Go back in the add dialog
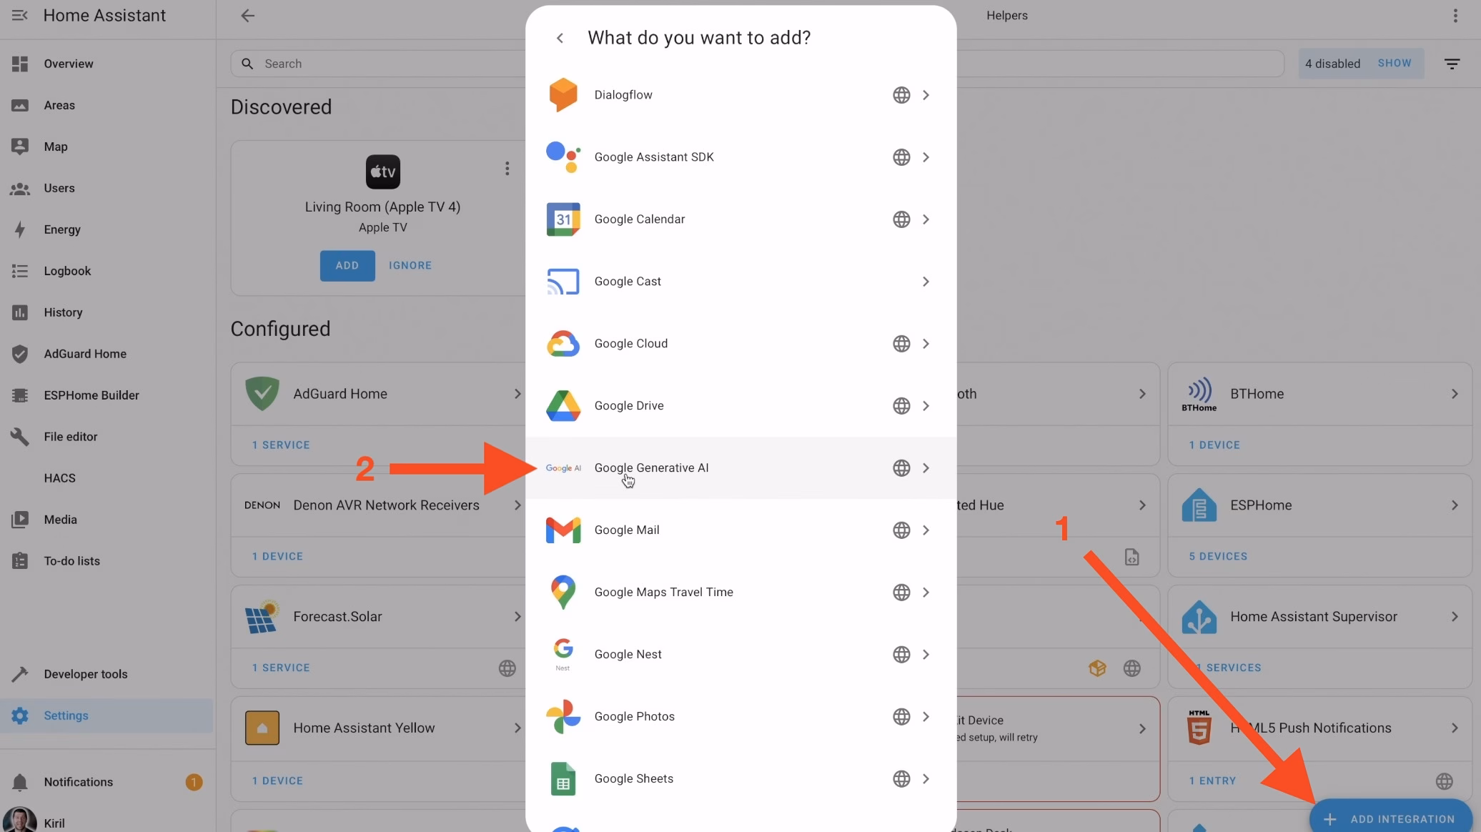This screenshot has width=1481, height=832. (x=560, y=38)
